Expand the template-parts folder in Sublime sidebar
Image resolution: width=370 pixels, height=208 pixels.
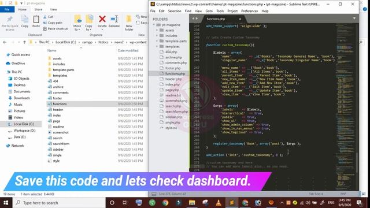157,41
